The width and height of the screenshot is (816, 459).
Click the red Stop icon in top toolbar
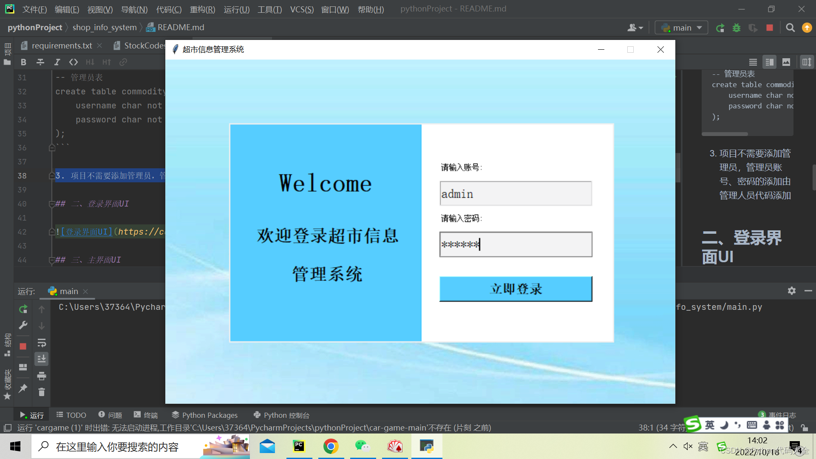pos(770,28)
